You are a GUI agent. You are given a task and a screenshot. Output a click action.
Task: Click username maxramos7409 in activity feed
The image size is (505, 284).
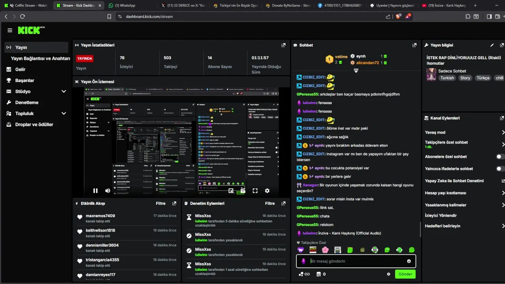(100, 216)
